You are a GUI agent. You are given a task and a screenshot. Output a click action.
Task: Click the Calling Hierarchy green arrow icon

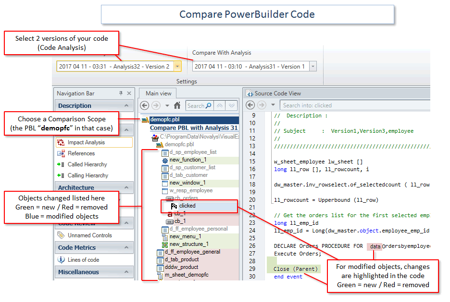[61, 175]
